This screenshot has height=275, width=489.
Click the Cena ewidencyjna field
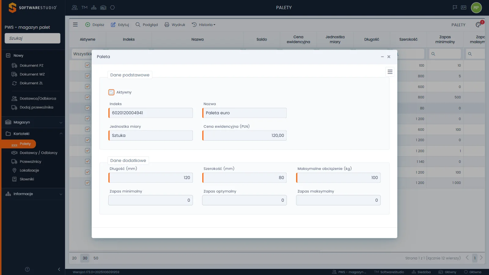(244, 135)
